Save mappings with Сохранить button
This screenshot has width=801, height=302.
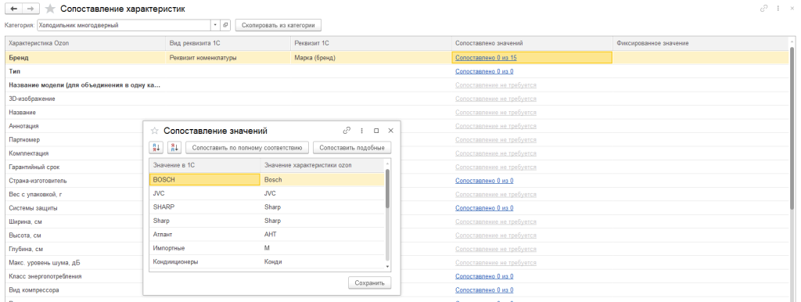[370, 282]
